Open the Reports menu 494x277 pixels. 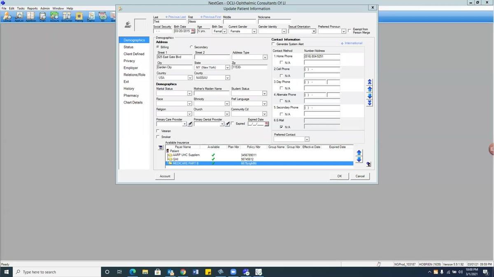pos(33,8)
